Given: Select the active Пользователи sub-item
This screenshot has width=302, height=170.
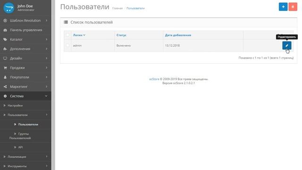Looking at the screenshot, I should pyautogui.click(x=26, y=124).
